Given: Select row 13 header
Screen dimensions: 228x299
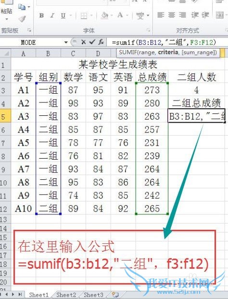Looking at the screenshot, I should tap(5, 219).
